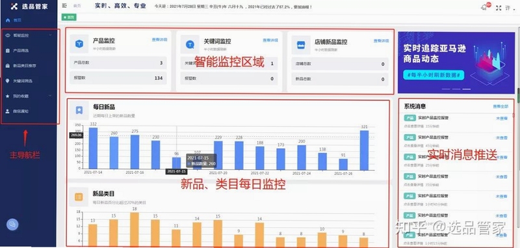This screenshot has height=248, width=520.
Task: Click the clipboard icon for 产品筛选
Action: [x=8, y=51]
